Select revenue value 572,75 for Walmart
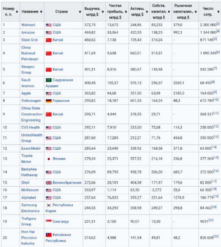The height and width of the screenshot is (247, 221). coord(90,25)
